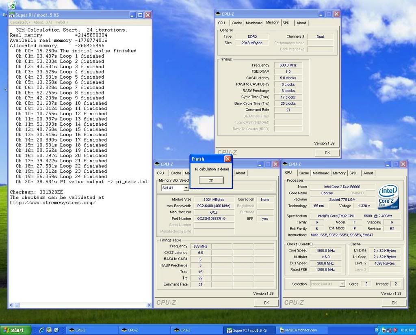This screenshot has width=416, height=335.
Task: Select Mainboard tab in Memory CPU-Z window
Action: point(254,23)
